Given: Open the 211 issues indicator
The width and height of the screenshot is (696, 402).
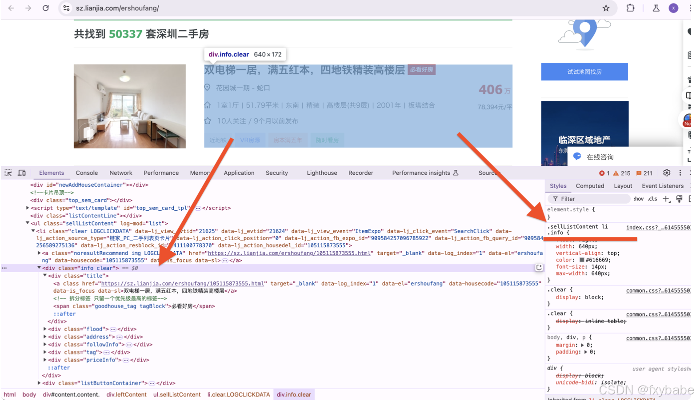Looking at the screenshot, I should pos(644,173).
